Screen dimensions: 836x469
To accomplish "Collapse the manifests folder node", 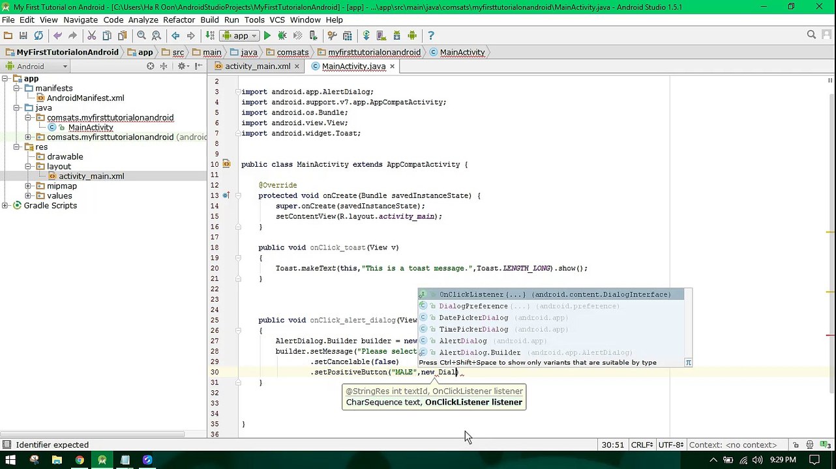I will tap(16, 89).
